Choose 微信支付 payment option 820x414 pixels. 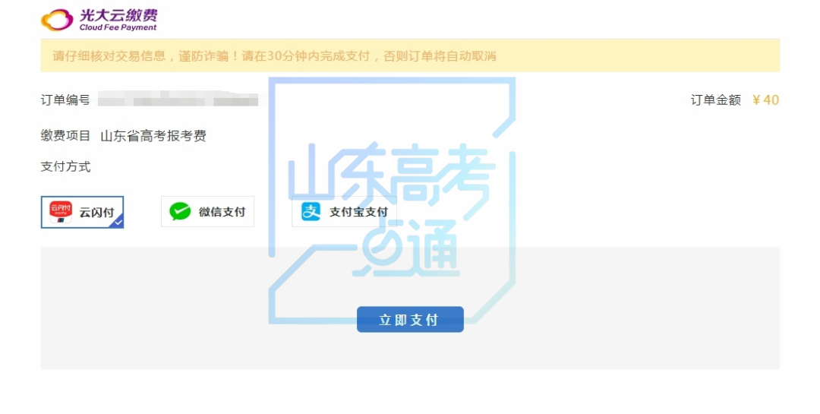[x=207, y=211]
